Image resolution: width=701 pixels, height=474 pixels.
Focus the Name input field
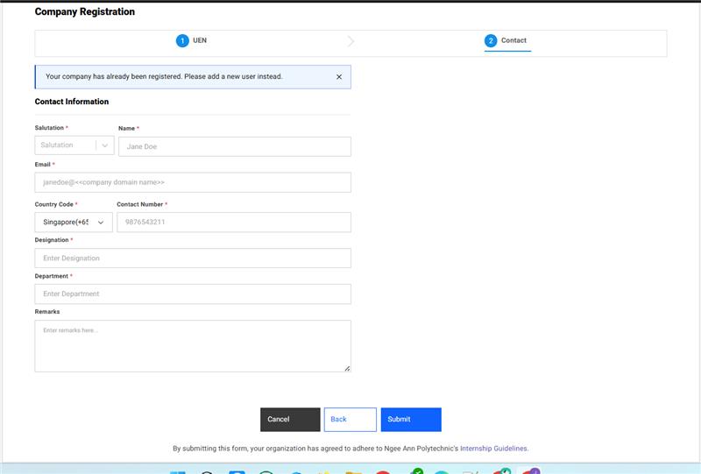coord(234,146)
